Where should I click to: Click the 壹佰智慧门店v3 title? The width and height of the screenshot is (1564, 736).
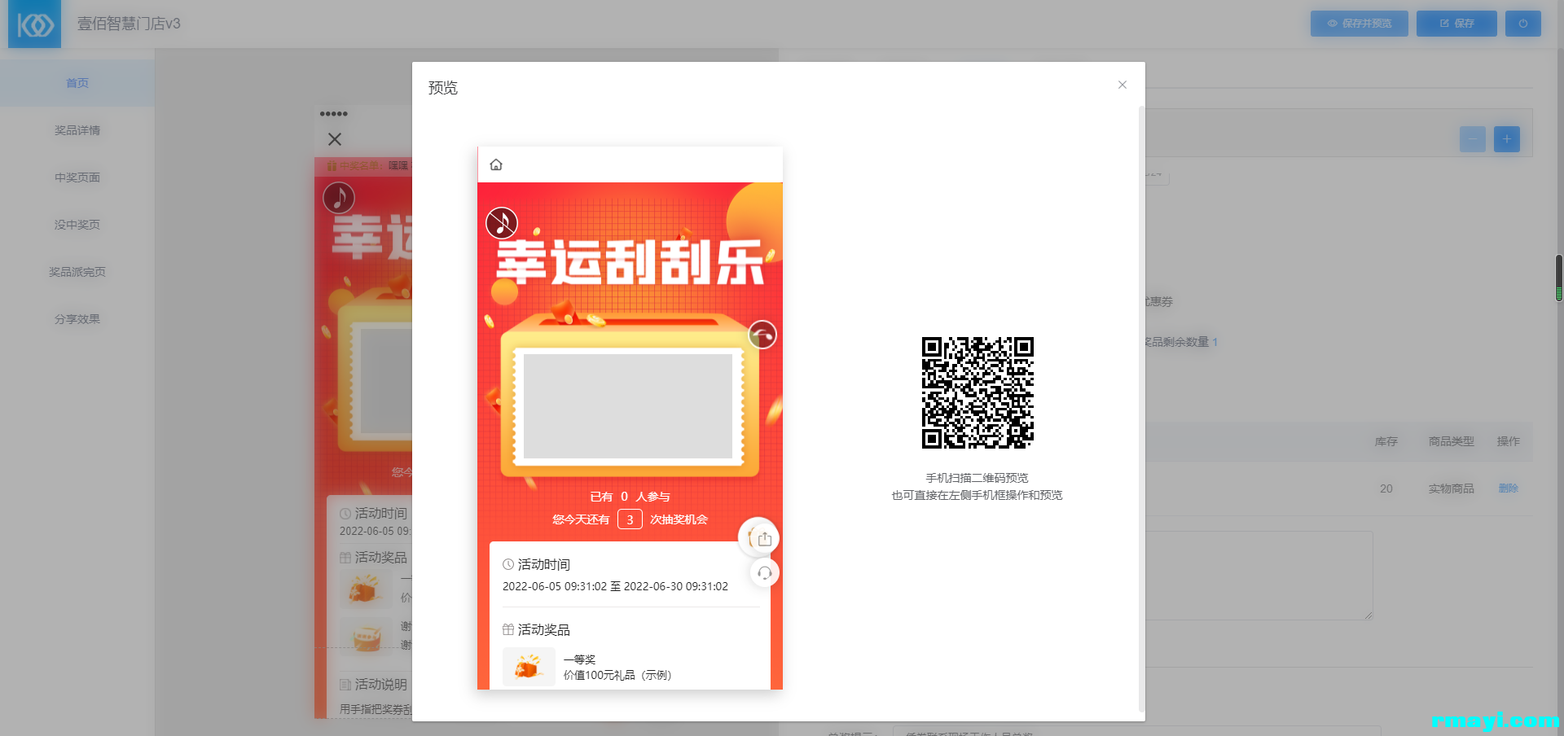pos(129,24)
